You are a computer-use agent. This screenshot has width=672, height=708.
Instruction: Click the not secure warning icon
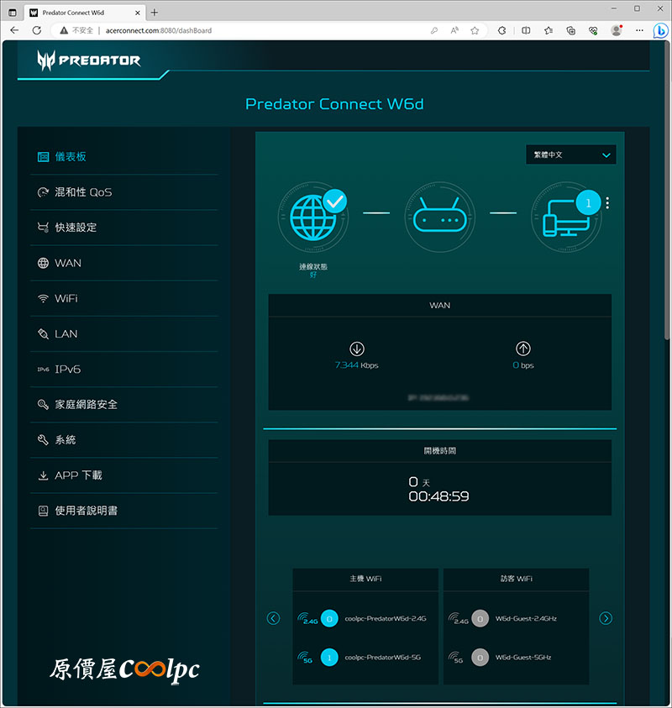click(64, 30)
